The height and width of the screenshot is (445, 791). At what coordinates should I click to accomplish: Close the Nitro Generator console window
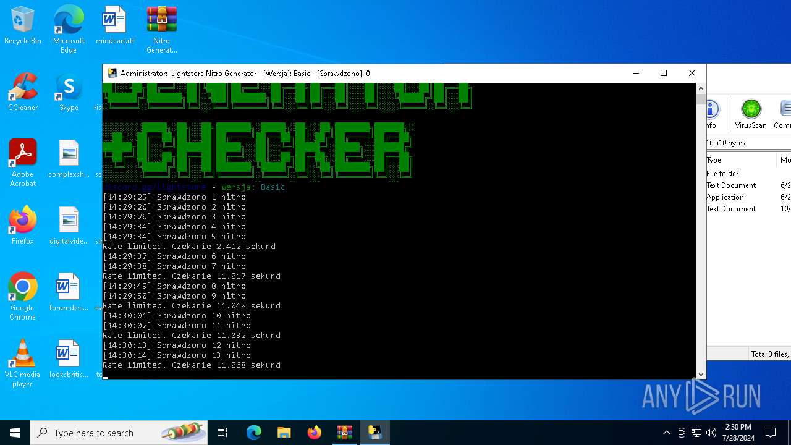[692, 73]
